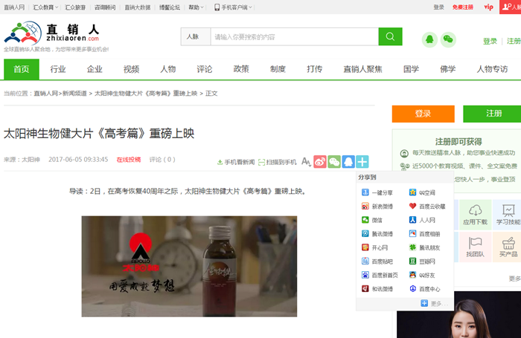Share article via the green WeChat icon
The image size is (521, 338).
334,162
